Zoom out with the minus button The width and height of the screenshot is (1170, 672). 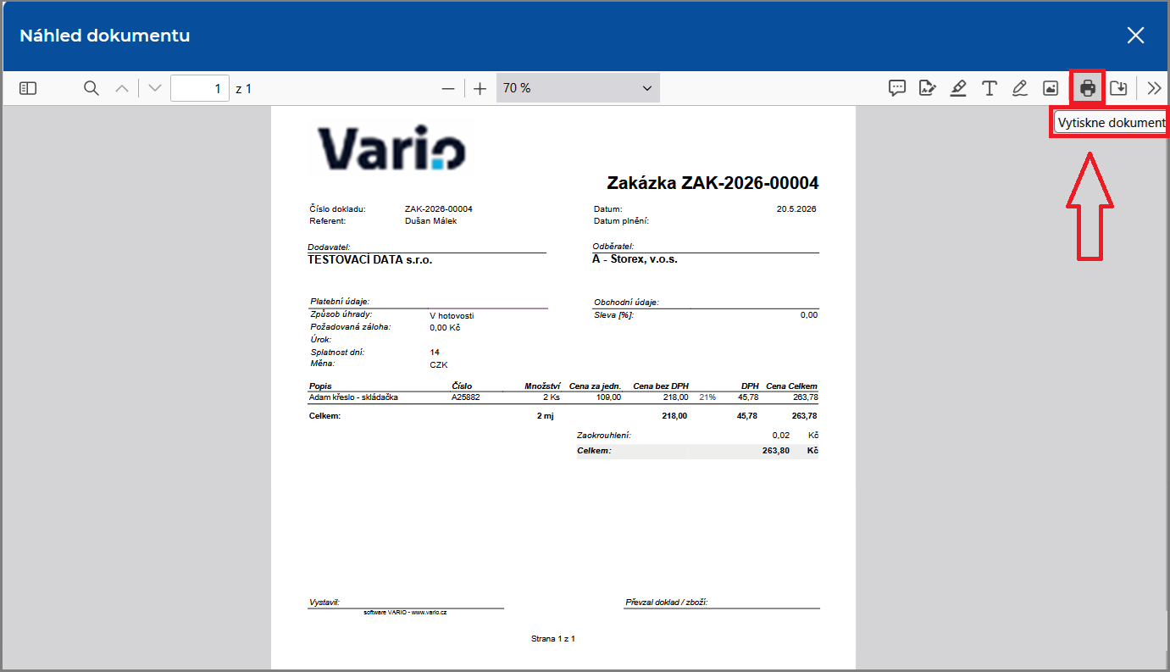pos(448,88)
